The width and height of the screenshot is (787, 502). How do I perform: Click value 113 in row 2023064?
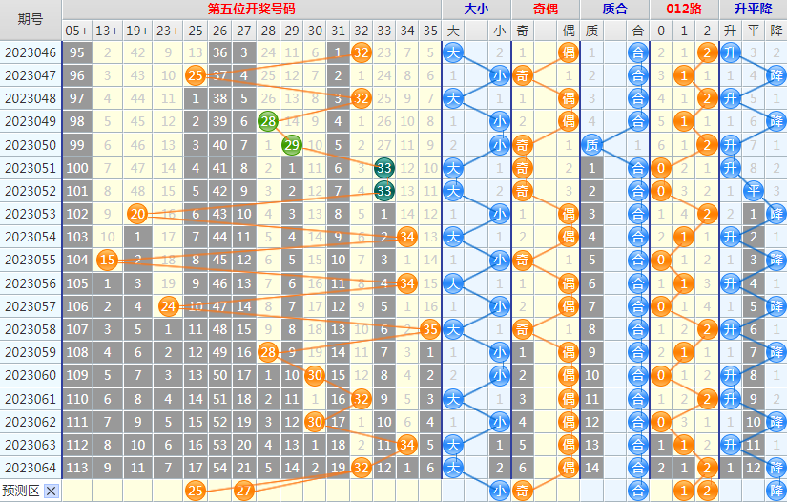77,468
